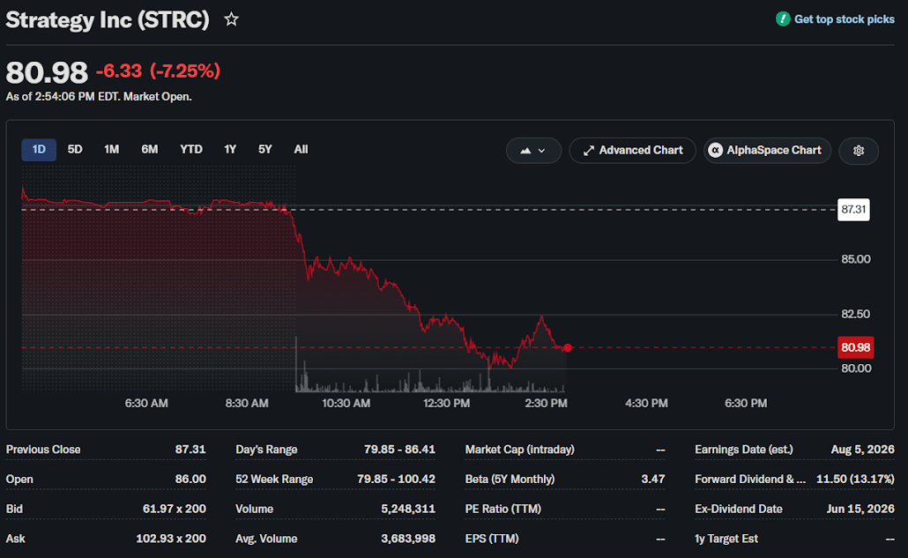Image resolution: width=908 pixels, height=558 pixels.
Task: Click the 85.00 price axis label
Action: click(x=856, y=259)
